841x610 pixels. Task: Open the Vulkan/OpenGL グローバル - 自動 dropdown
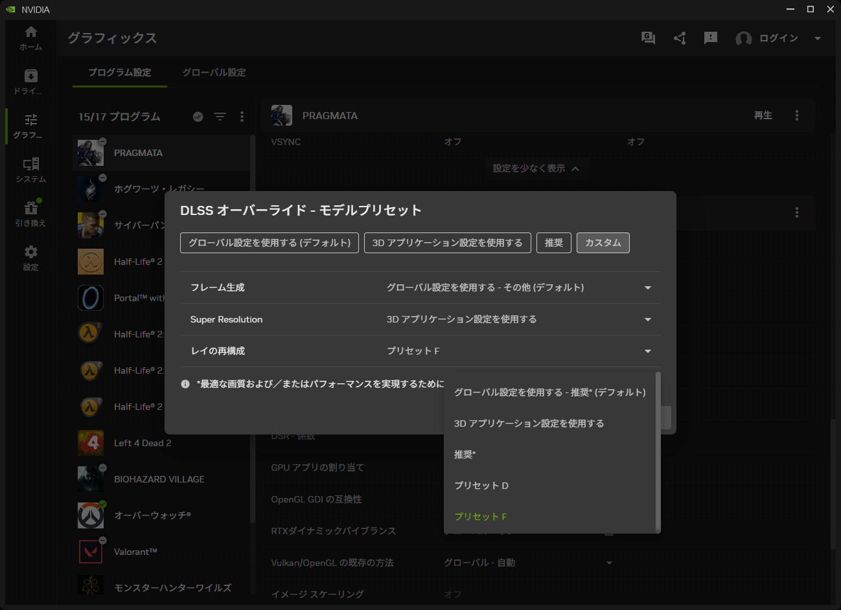pos(529,563)
